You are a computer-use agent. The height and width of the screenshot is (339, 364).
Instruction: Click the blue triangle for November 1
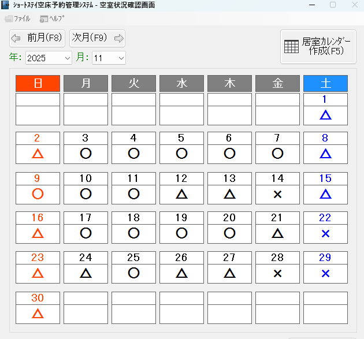pos(325,116)
